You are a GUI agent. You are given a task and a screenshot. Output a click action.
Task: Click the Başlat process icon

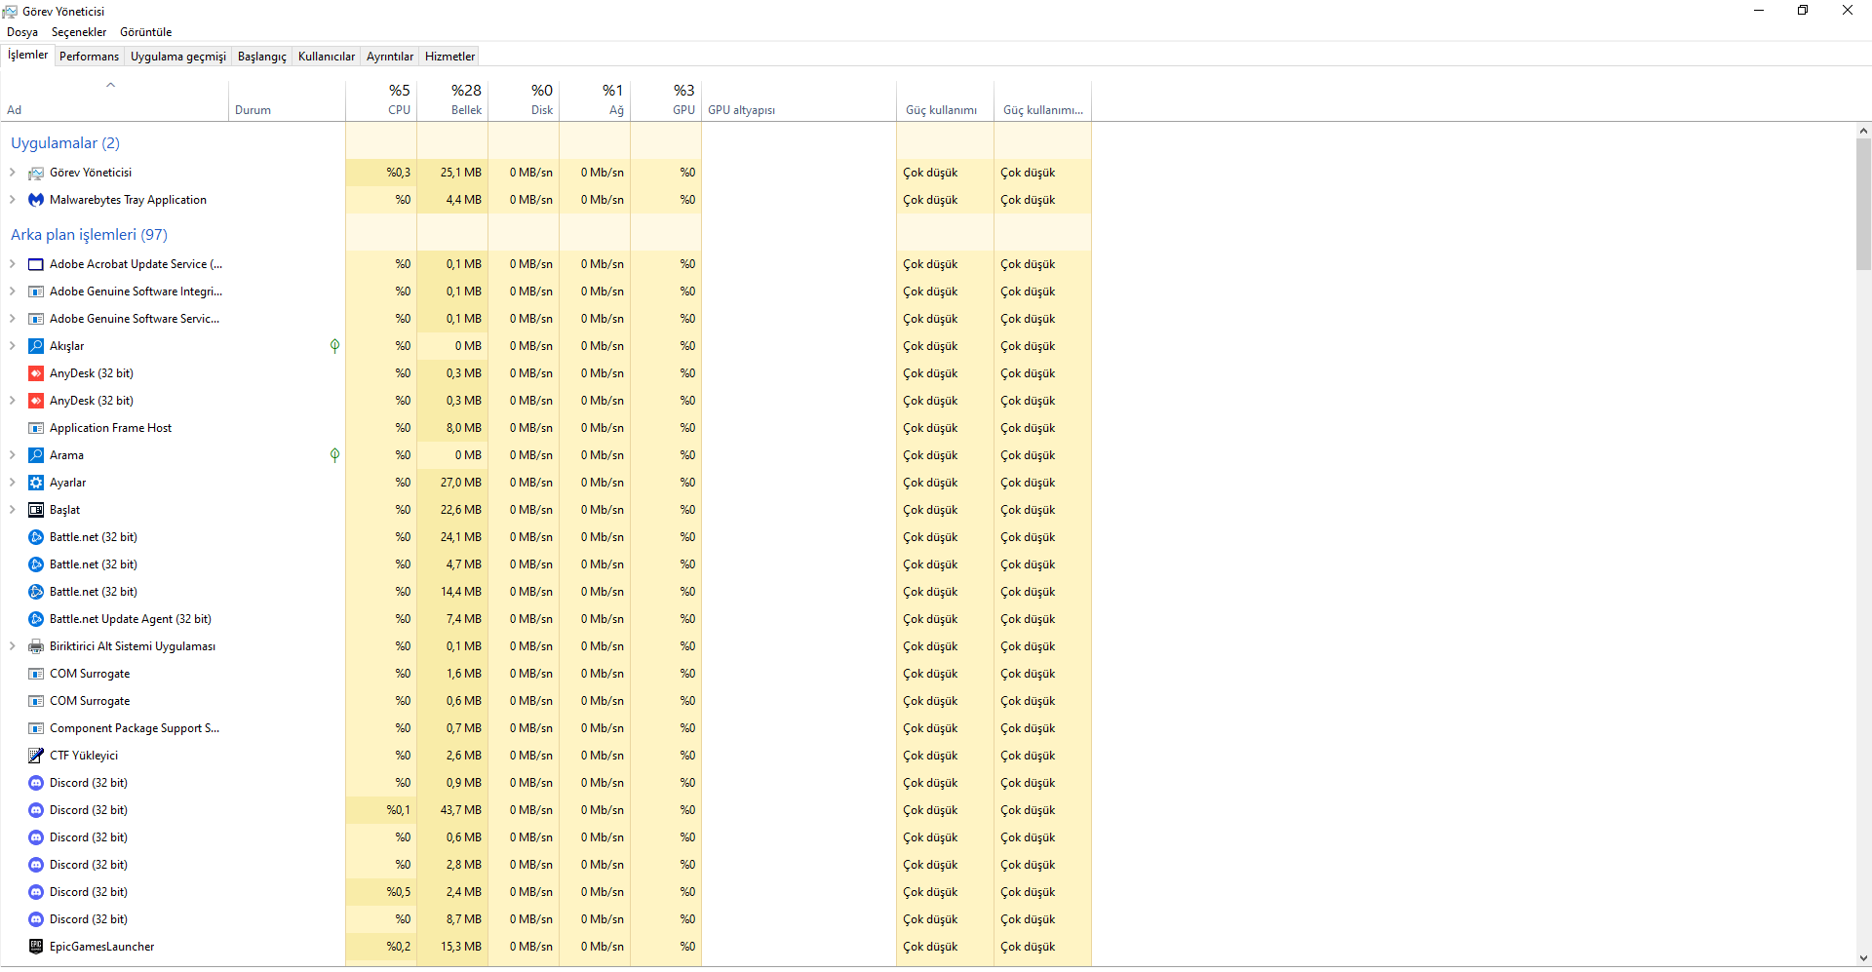point(36,510)
